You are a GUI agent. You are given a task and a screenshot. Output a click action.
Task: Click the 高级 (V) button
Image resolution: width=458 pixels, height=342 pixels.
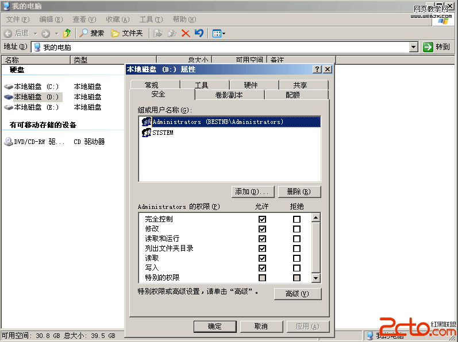tap(298, 294)
